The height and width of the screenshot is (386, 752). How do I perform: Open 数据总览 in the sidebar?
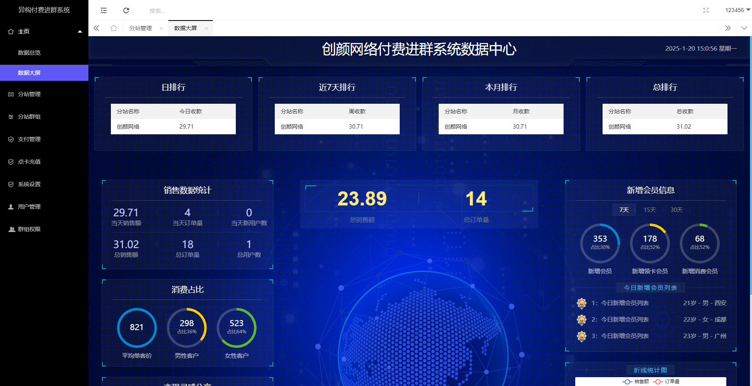click(x=29, y=53)
